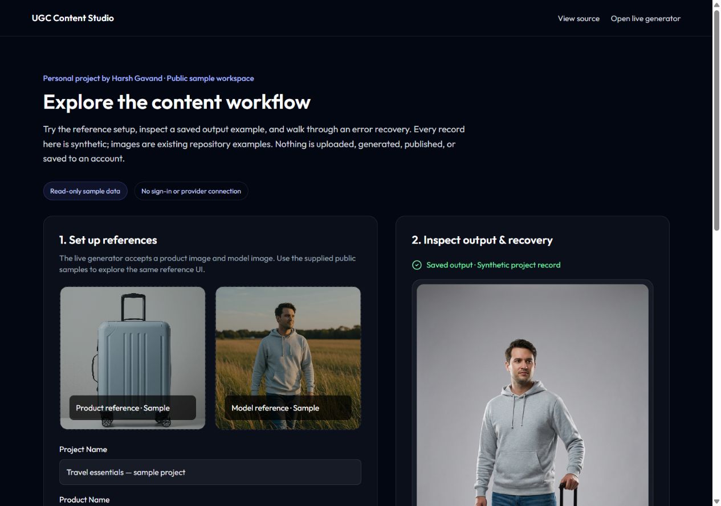Click the green check circle icon beside Saved output
Viewport: 721px width, 506px height.
tap(417, 265)
